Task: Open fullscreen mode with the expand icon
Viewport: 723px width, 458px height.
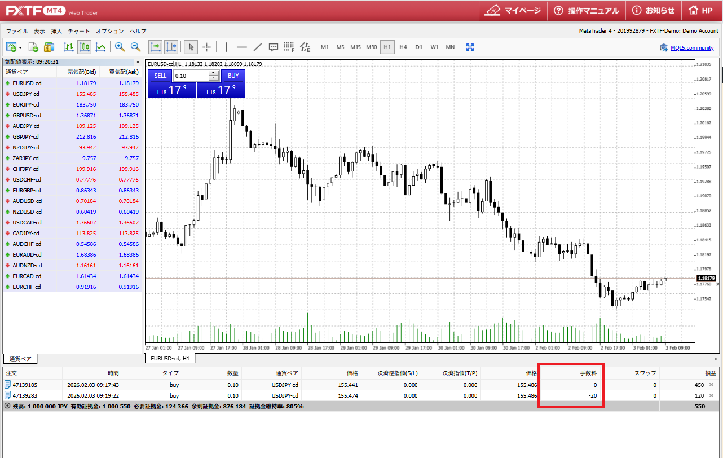Action: click(470, 47)
